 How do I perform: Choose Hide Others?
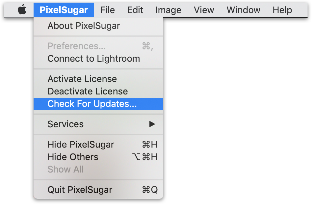pyautogui.click(x=73, y=157)
